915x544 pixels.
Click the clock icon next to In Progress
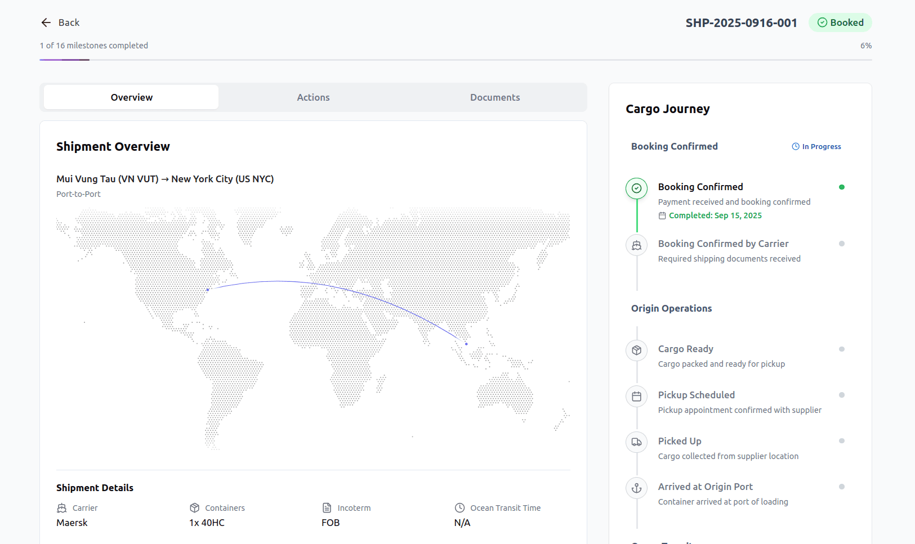point(795,146)
